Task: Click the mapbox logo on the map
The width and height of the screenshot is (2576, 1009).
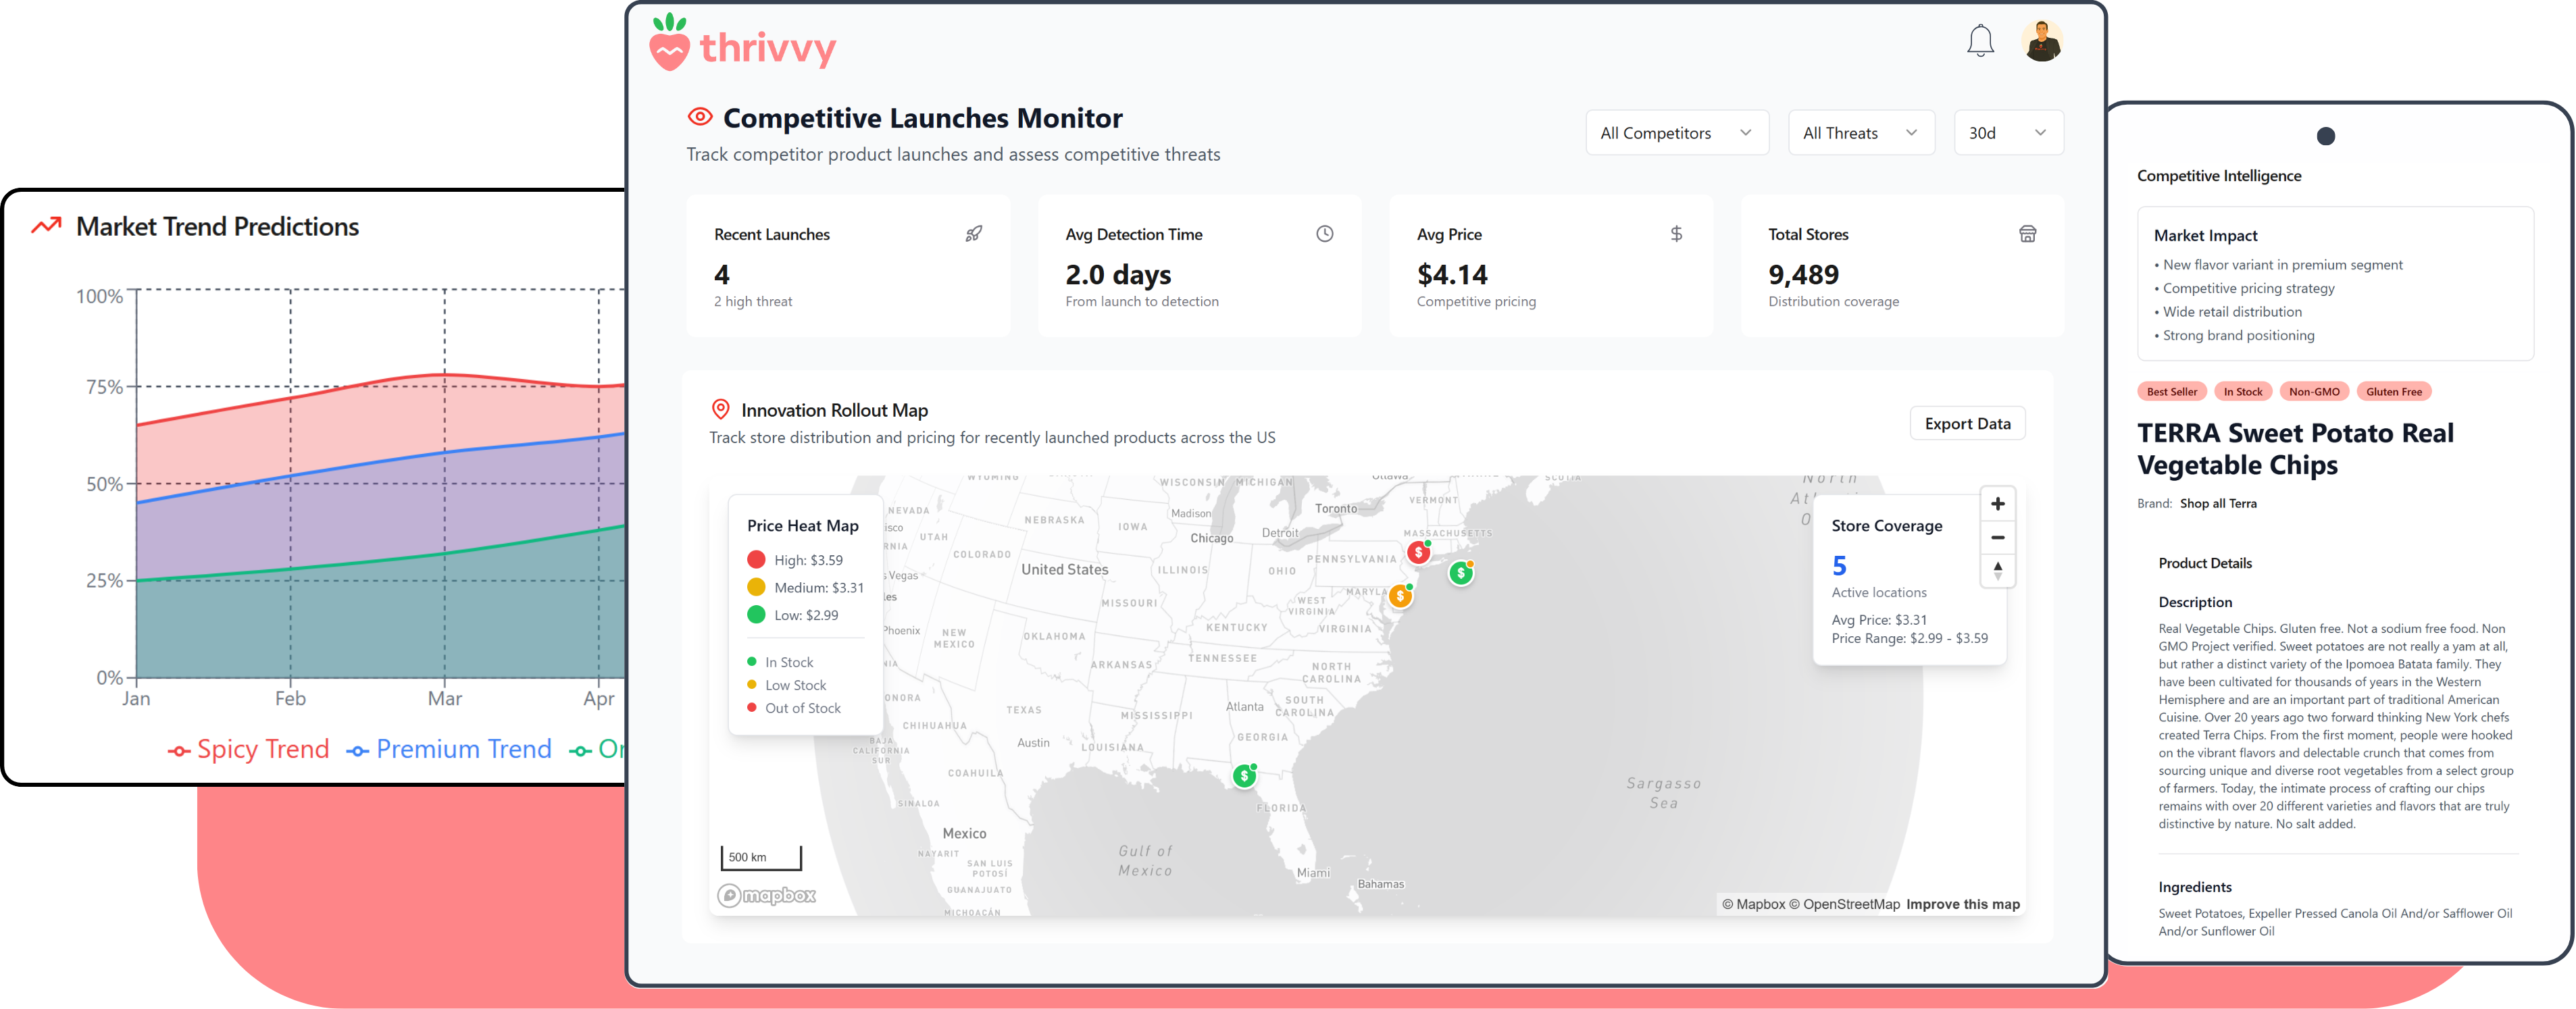Action: point(766,896)
